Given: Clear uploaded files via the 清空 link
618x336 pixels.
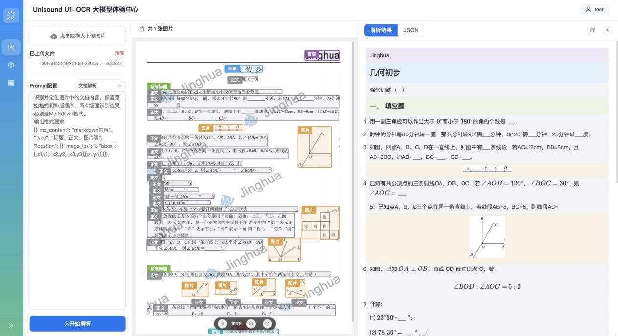Looking at the screenshot, I should click(120, 53).
